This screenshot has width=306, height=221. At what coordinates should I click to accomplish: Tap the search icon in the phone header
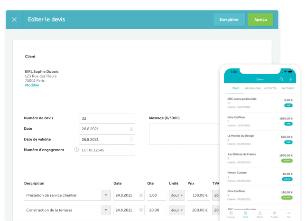tap(281, 79)
